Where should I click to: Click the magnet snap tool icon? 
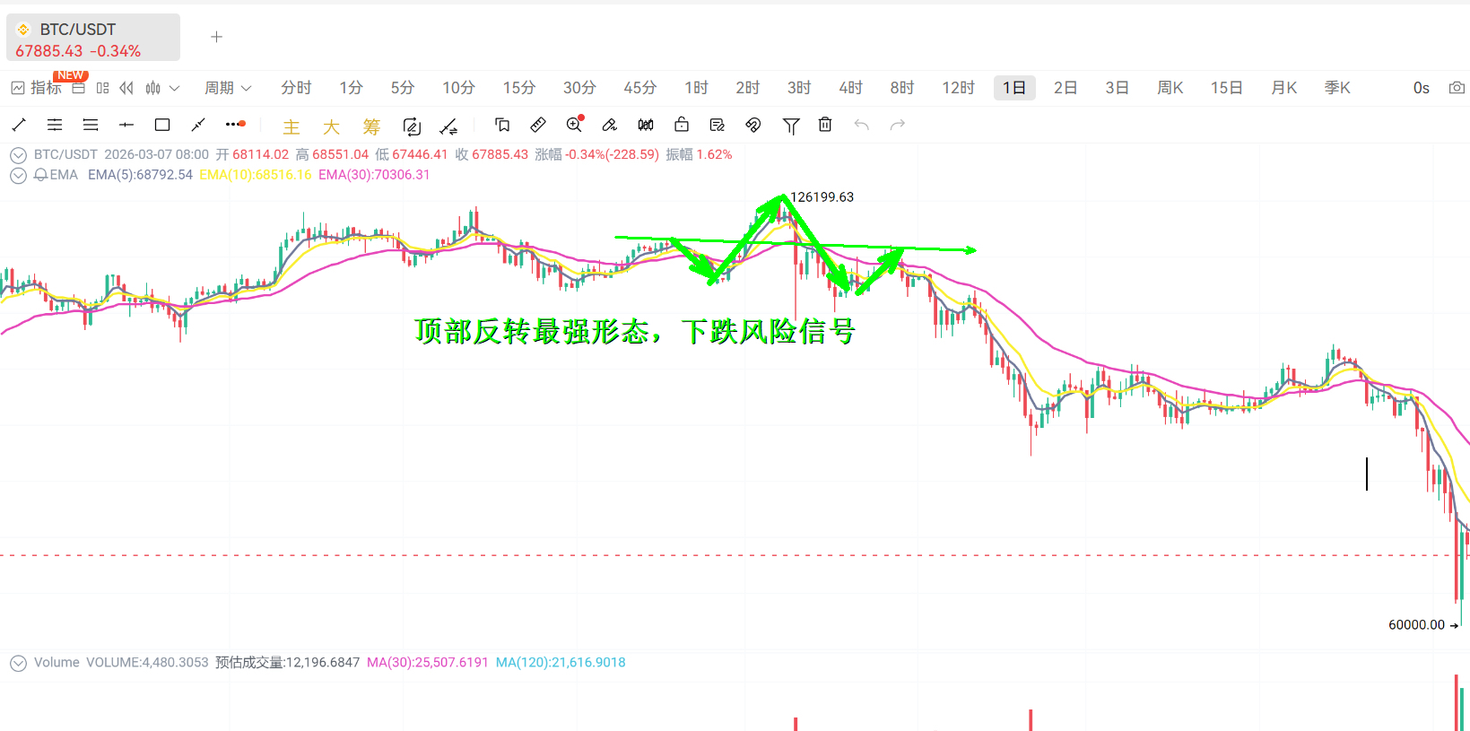click(753, 125)
